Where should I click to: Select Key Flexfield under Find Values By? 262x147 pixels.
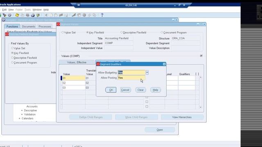(12, 53)
